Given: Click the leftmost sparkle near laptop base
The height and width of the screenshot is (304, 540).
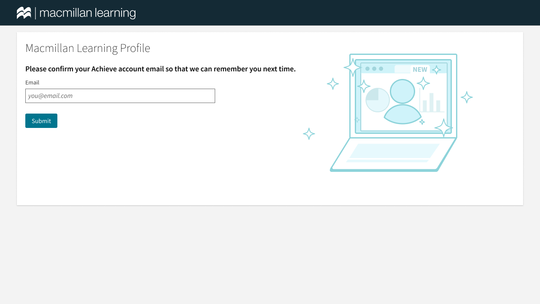Looking at the screenshot, I should [x=309, y=134].
